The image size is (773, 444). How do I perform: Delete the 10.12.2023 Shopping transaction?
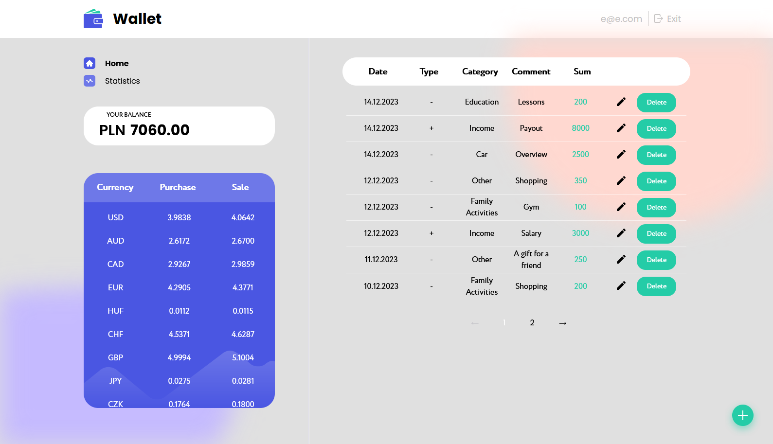coord(656,286)
